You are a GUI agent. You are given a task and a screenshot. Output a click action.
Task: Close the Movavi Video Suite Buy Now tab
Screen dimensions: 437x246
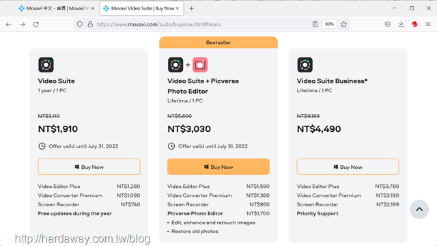178,8
